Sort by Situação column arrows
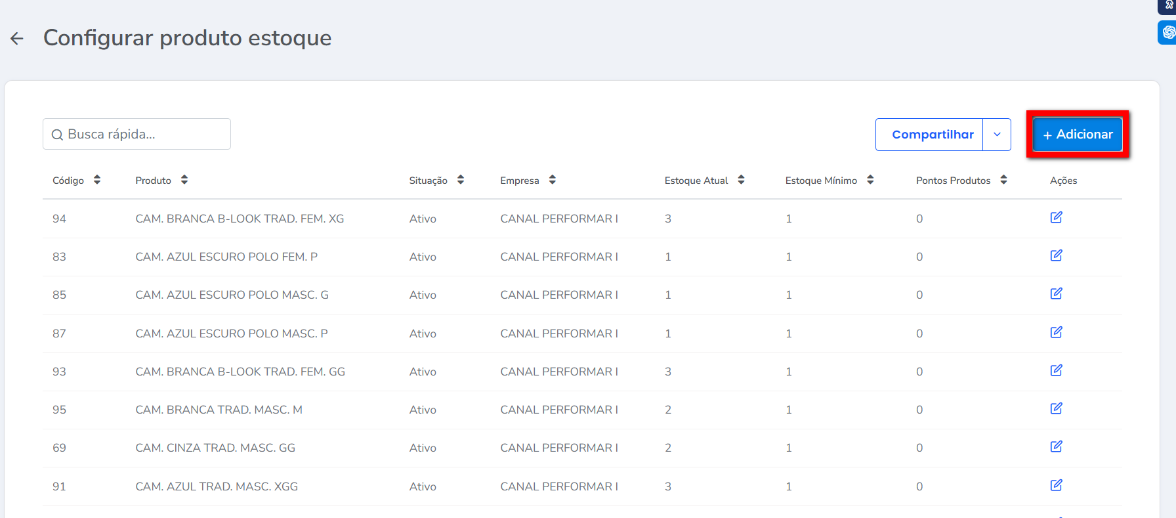The image size is (1176, 518). [461, 180]
